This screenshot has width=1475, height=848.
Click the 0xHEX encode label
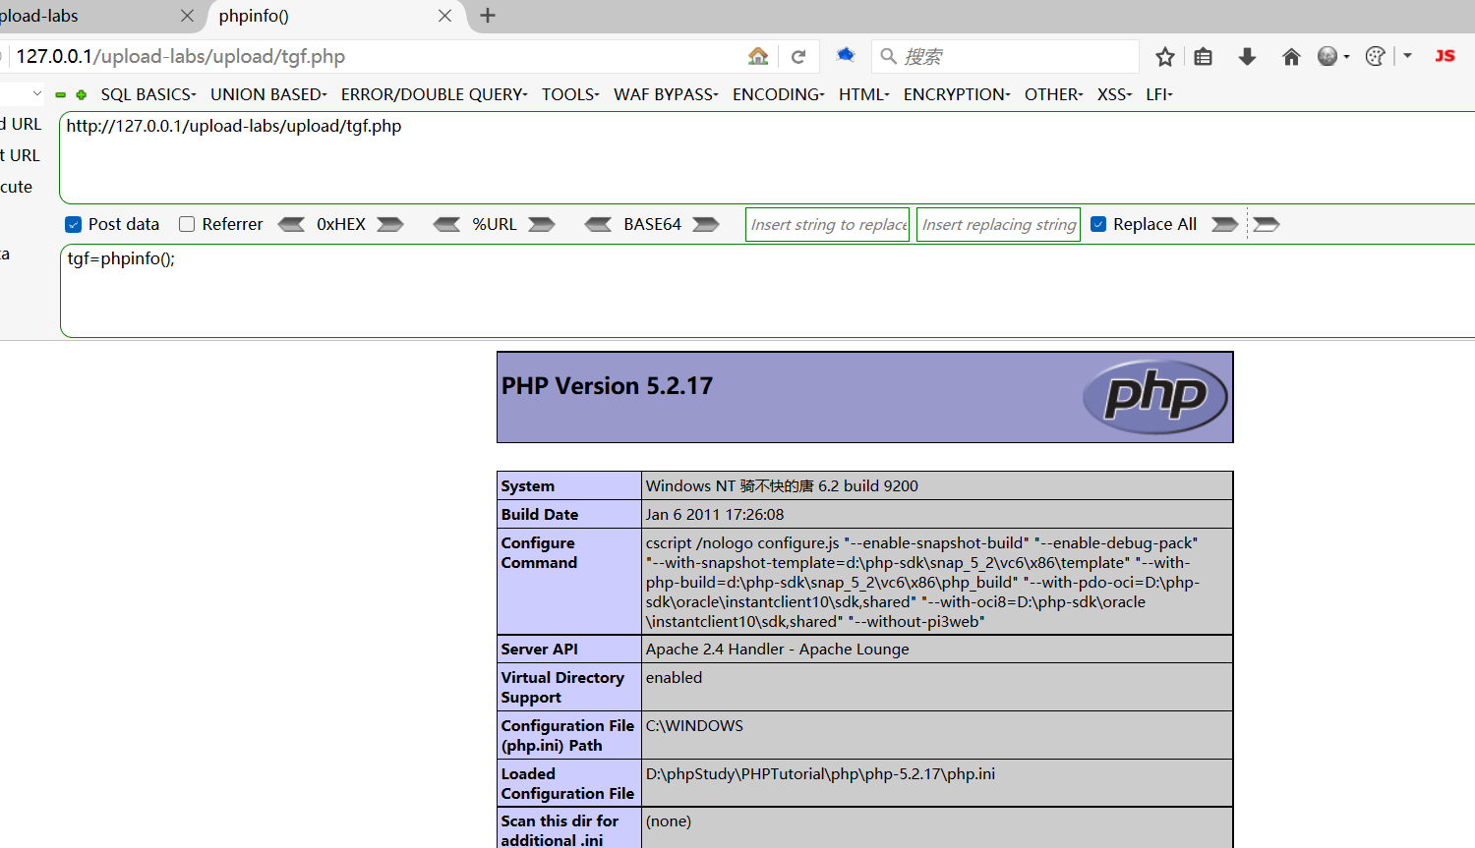click(x=341, y=224)
